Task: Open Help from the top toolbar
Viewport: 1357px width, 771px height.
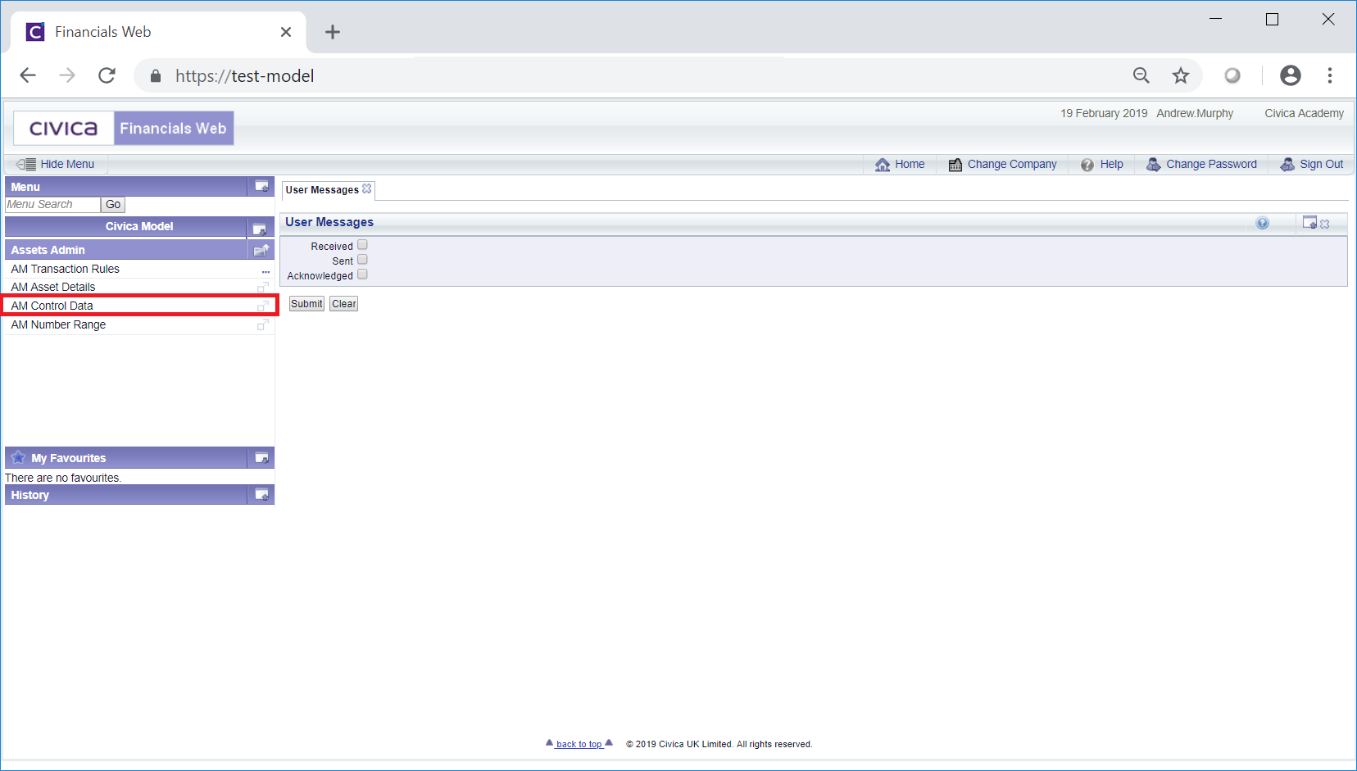Action: [x=1102, y=164]
